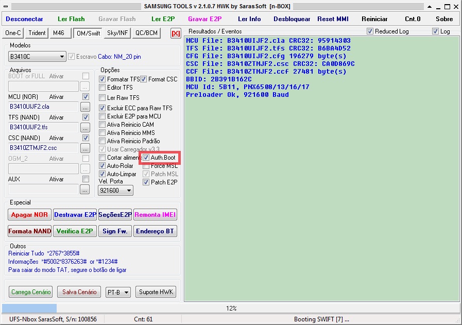Click Salva Cenário button
This screenshot has height=325, width=462.
79,292
